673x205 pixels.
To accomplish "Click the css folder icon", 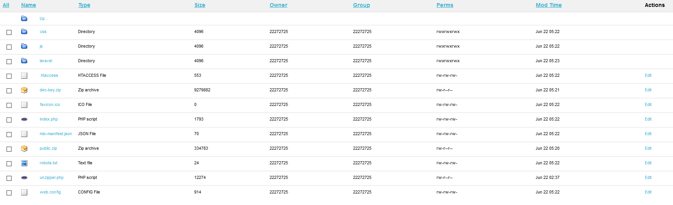I will (24, 31).
